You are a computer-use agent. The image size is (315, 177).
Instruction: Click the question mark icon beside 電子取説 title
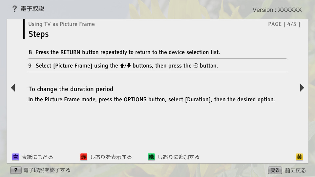(14, 9)
